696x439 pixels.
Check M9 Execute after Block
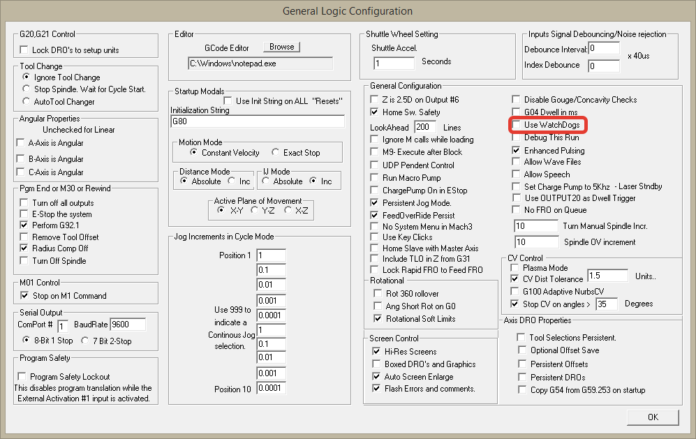coord(374,152)
